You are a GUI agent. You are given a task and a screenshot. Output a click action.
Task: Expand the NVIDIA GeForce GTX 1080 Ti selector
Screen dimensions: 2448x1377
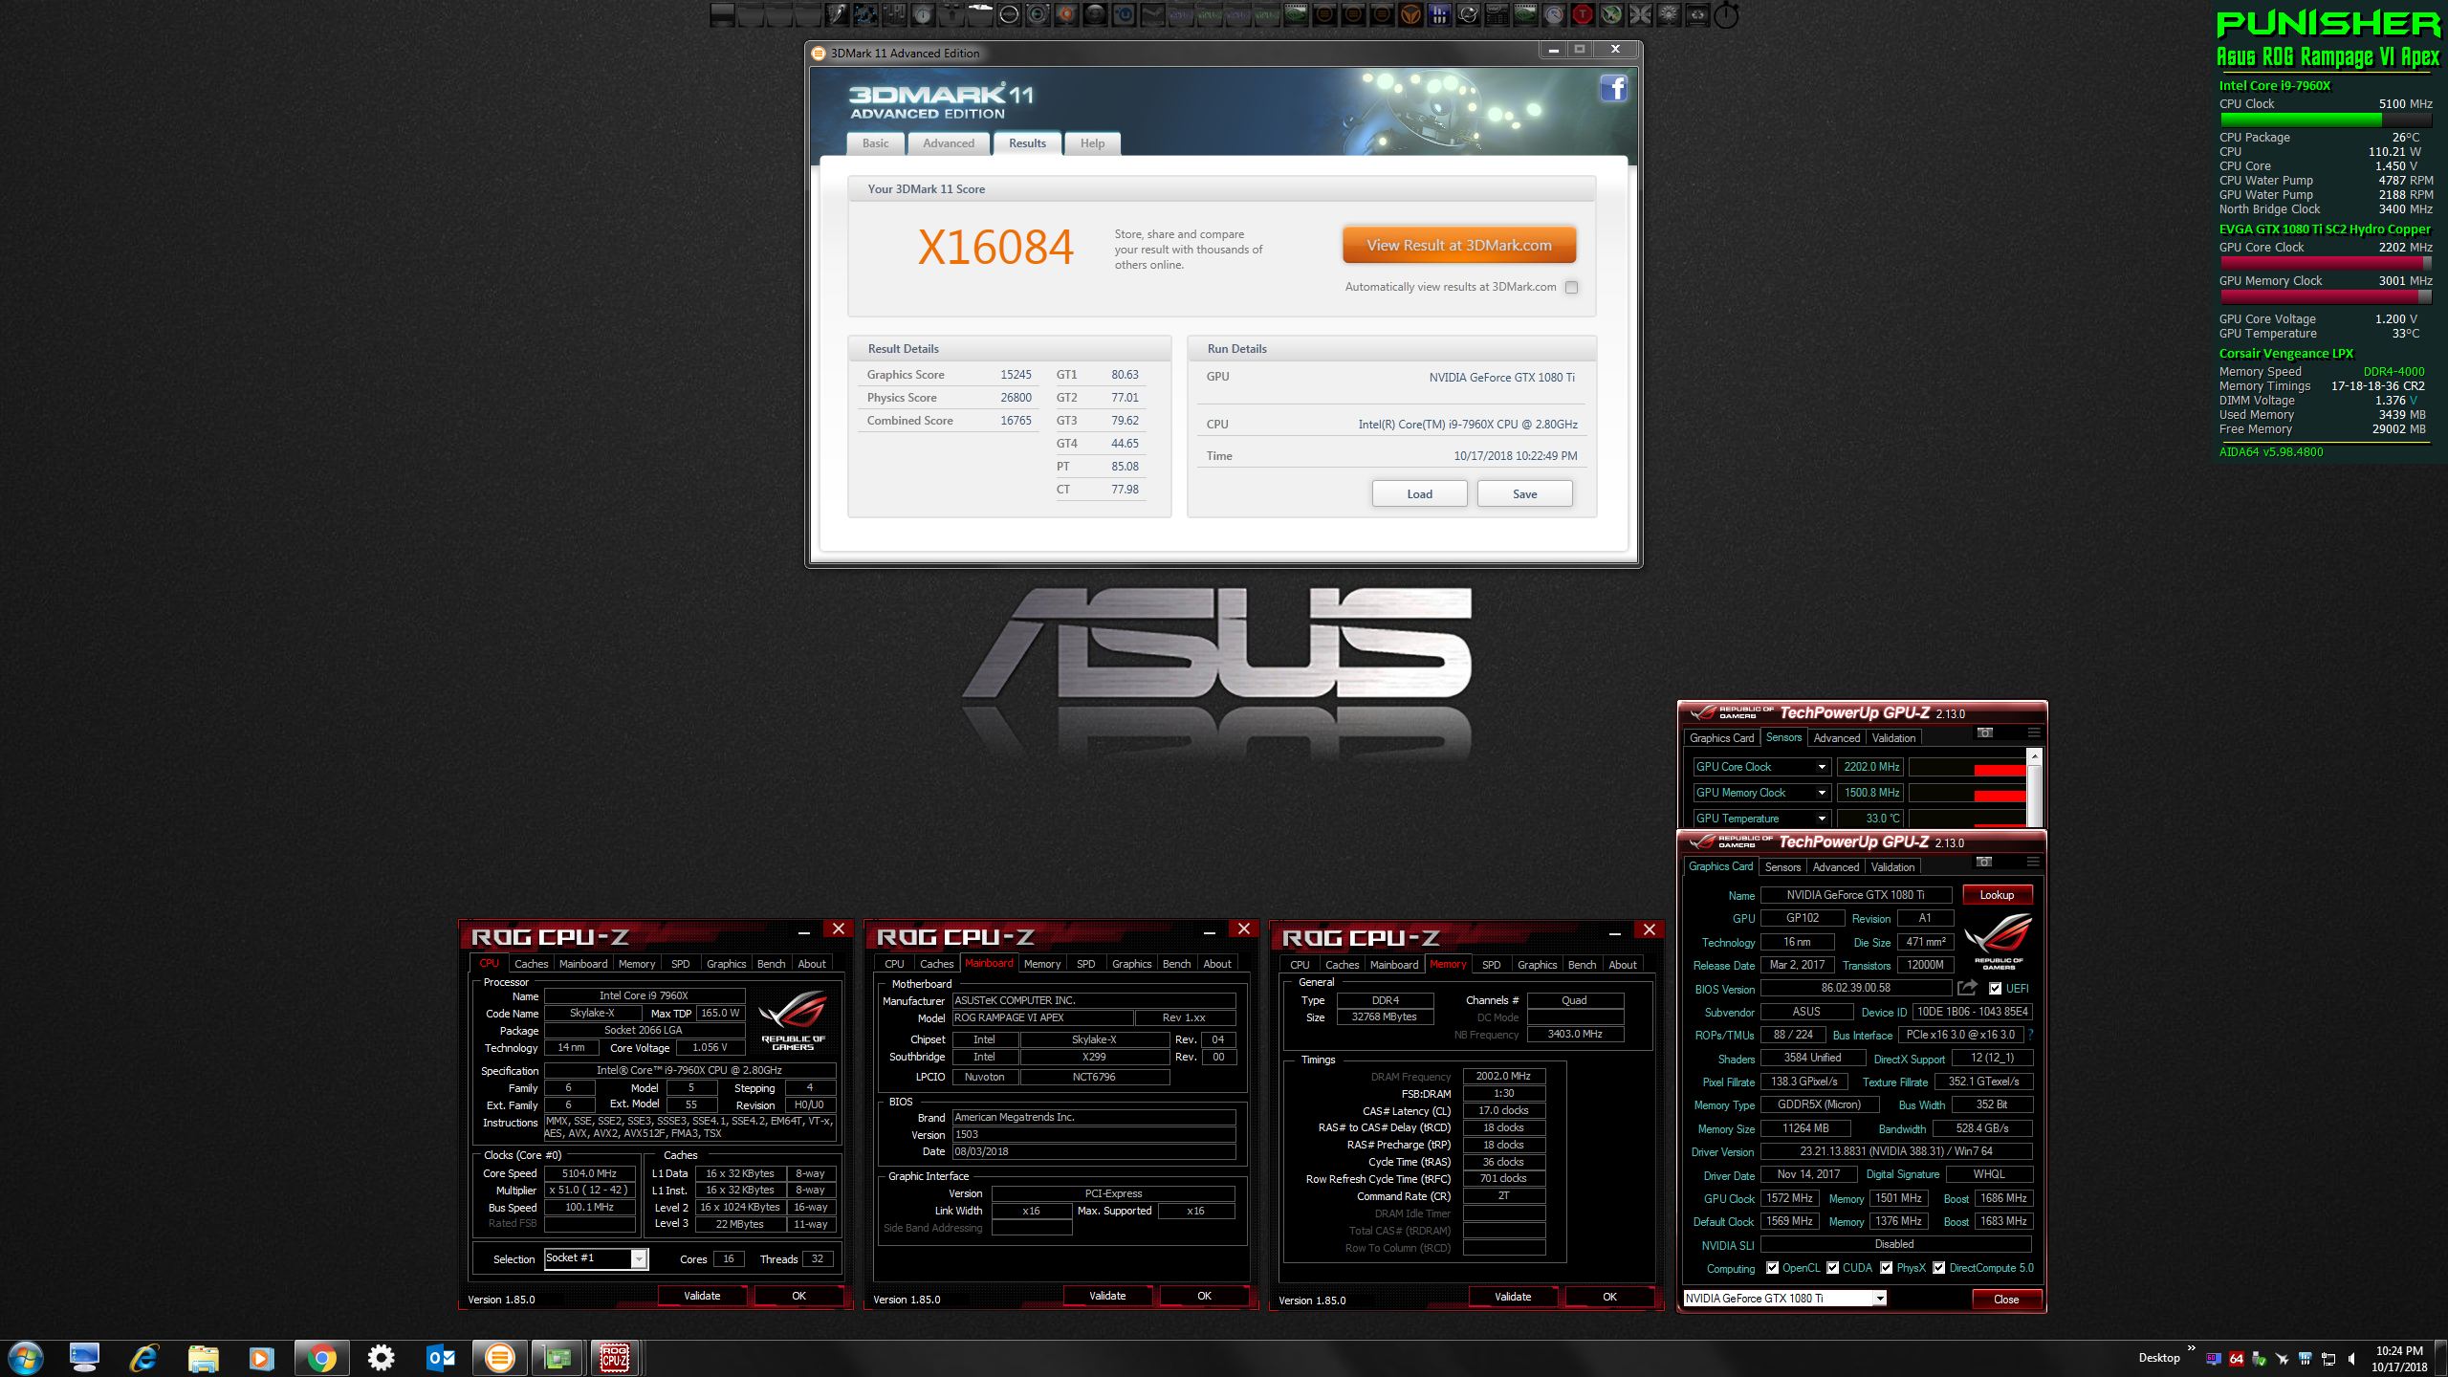click(1879, 1299)
